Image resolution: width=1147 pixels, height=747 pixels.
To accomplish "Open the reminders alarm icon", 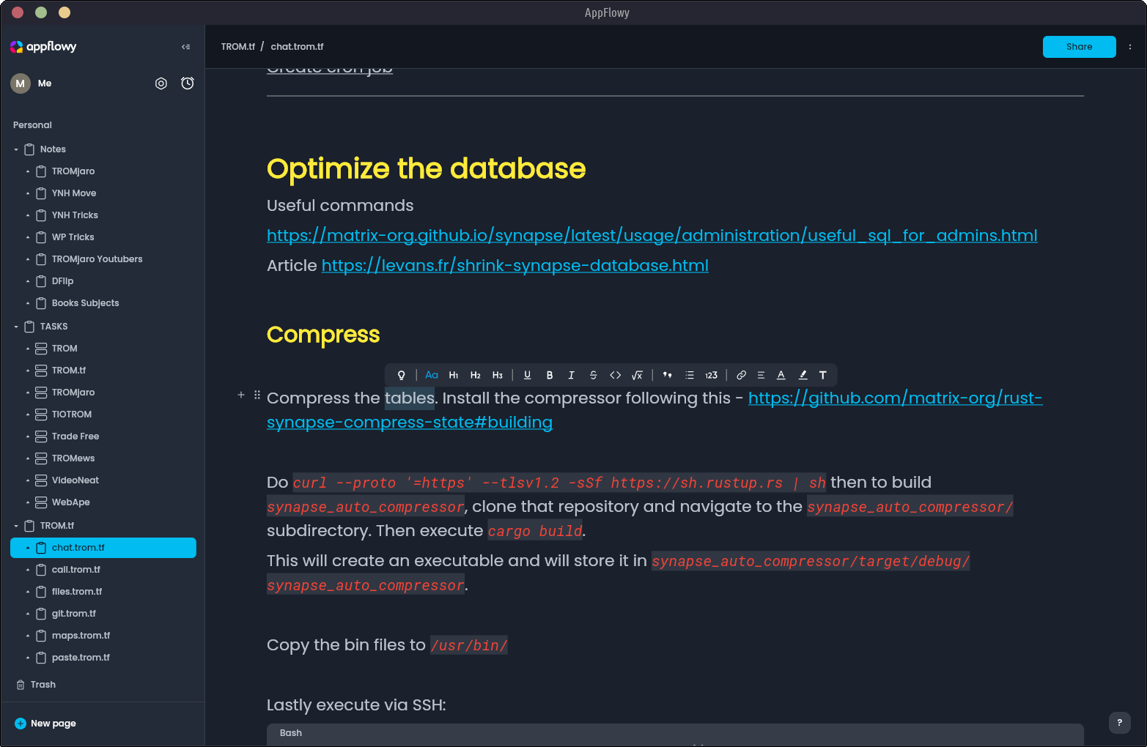I will [188, 83].
